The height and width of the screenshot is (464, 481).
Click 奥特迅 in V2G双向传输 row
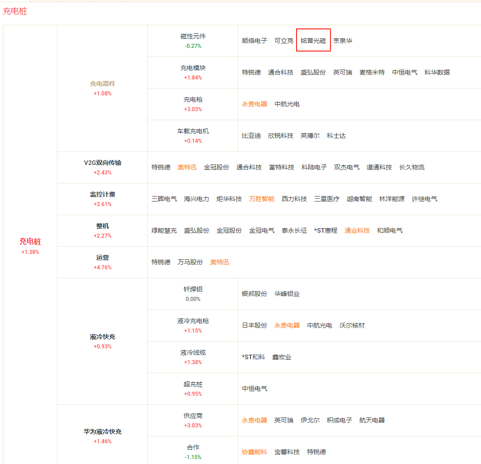point(187,167)
